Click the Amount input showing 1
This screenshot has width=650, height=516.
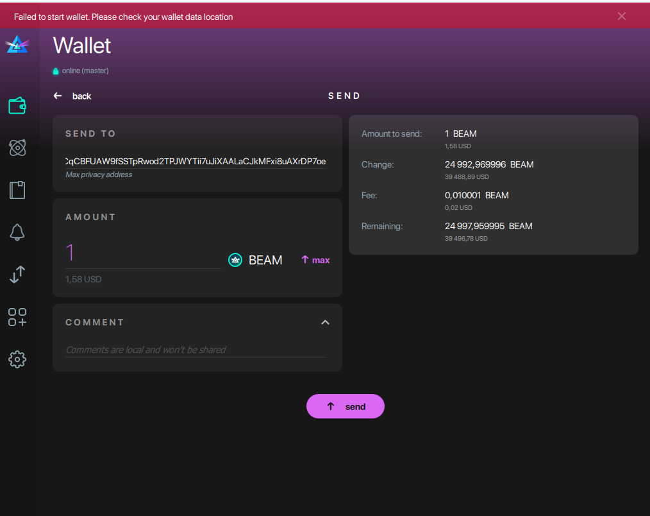141,253
